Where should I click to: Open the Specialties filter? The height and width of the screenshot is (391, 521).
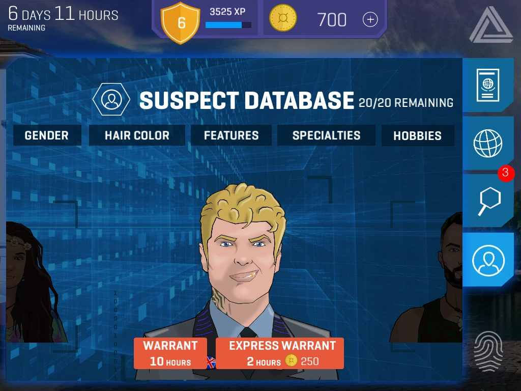coord(326,135)
